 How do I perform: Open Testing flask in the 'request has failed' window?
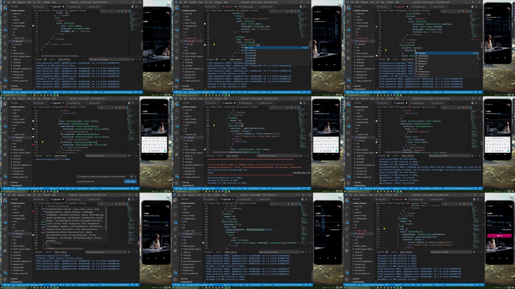[x=5, y=140]
